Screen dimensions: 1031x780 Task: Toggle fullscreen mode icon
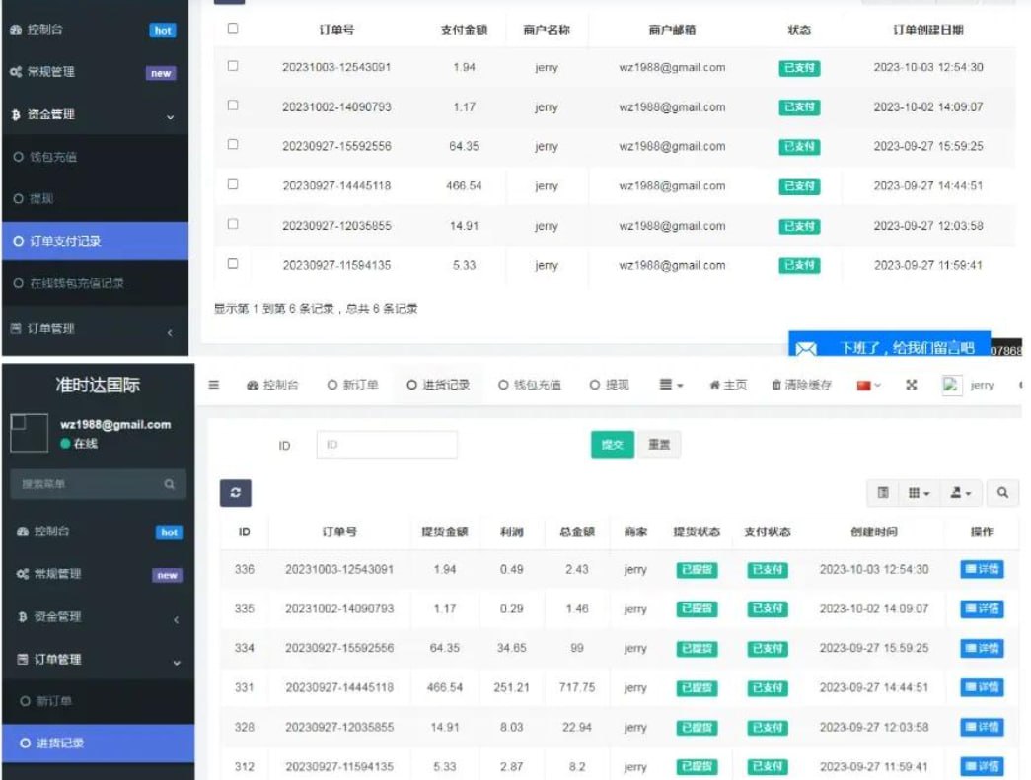(x=912, y=385)
